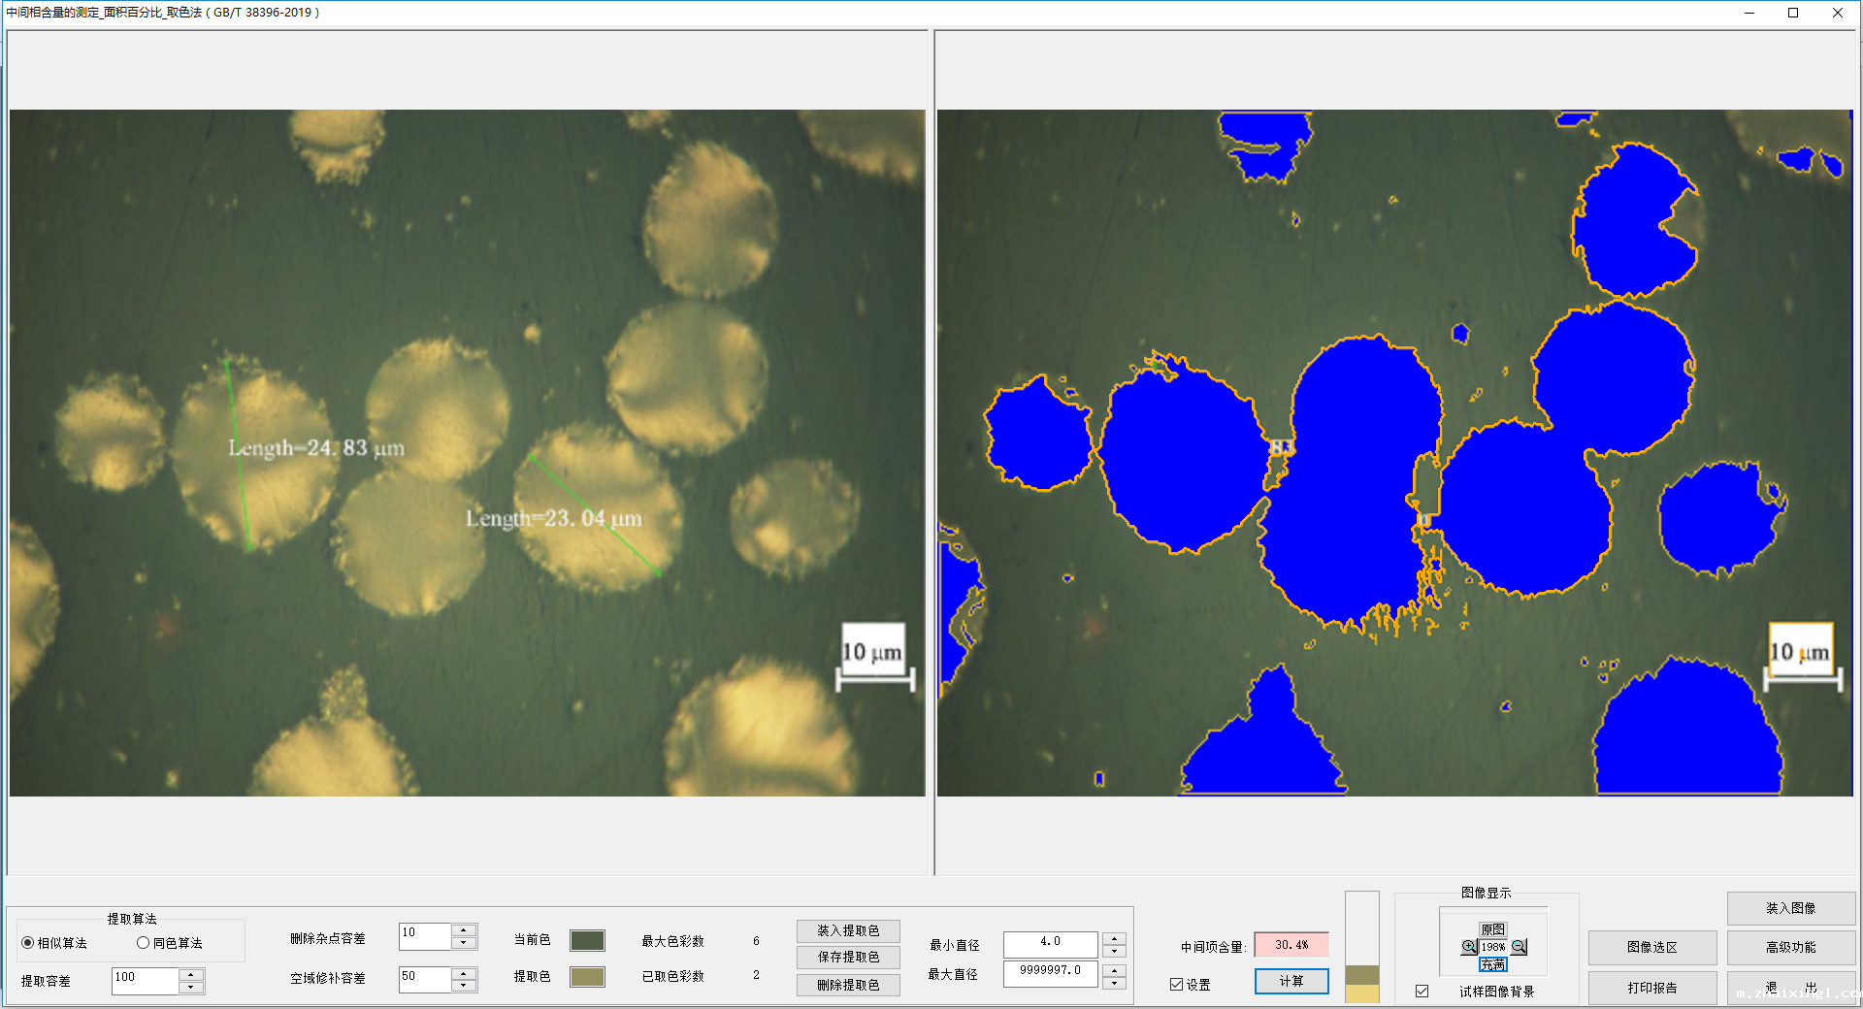Click the 当前色 dark green color swatch
The height and width of the screenshot is (1009, 1863).
coord(587,940)
